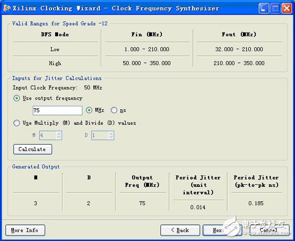Select the 'Use output frequency' option

17,98
